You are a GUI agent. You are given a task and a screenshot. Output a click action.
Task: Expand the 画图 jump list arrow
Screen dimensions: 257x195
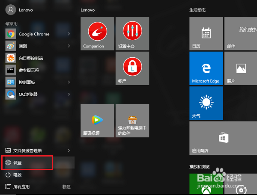pos(69,46)
